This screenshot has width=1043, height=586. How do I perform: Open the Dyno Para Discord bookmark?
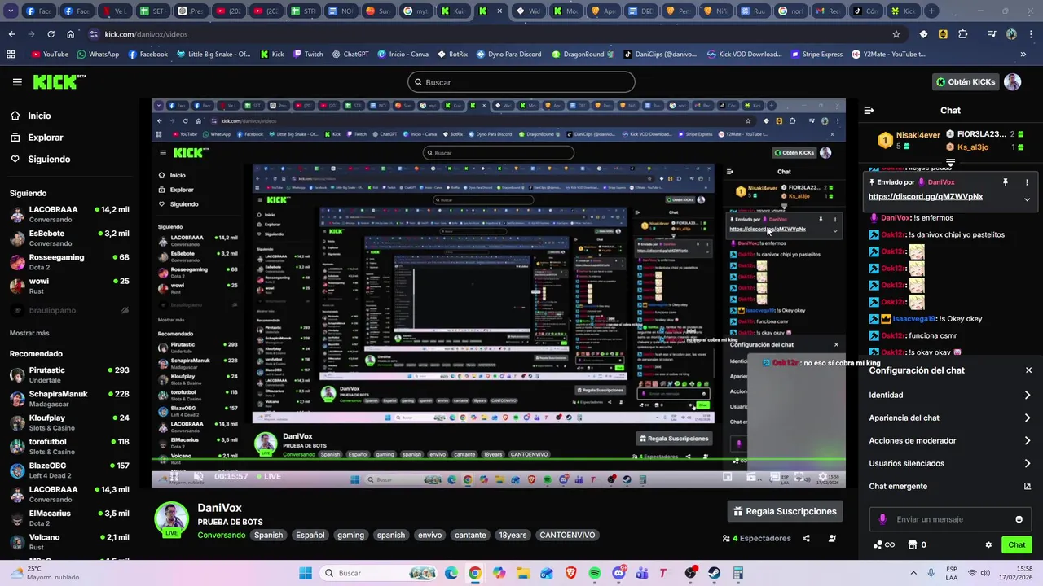click(x=508, y=55)
